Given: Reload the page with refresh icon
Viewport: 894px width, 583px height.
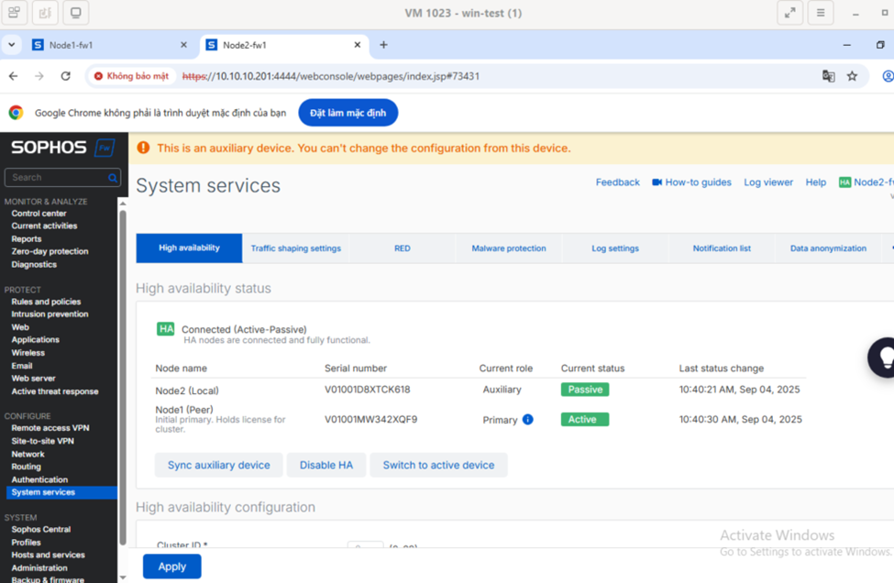Looking at the screenshot, I should pyautogui.click(x=65, y=76).
